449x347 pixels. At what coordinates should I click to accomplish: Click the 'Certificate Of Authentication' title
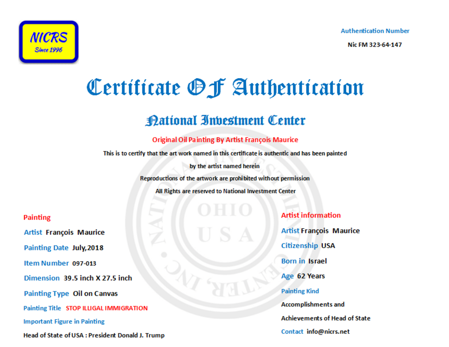coord(225,88)
